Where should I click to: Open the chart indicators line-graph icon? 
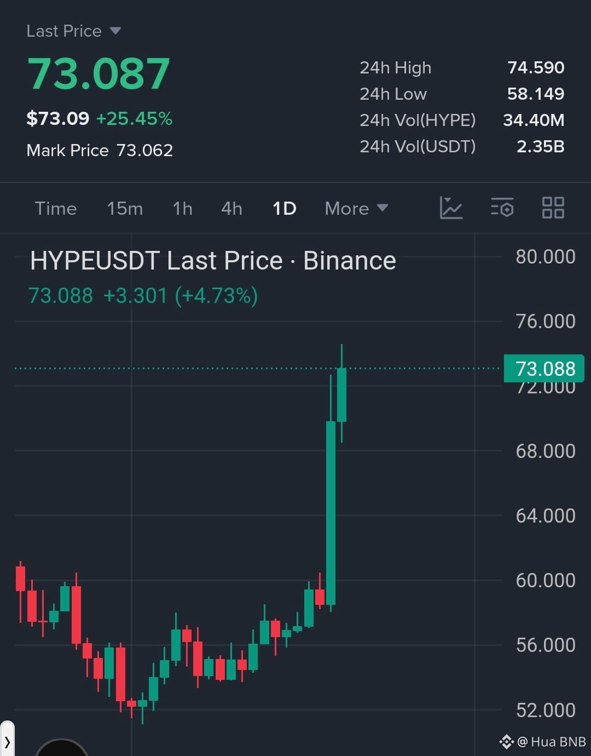451,208
